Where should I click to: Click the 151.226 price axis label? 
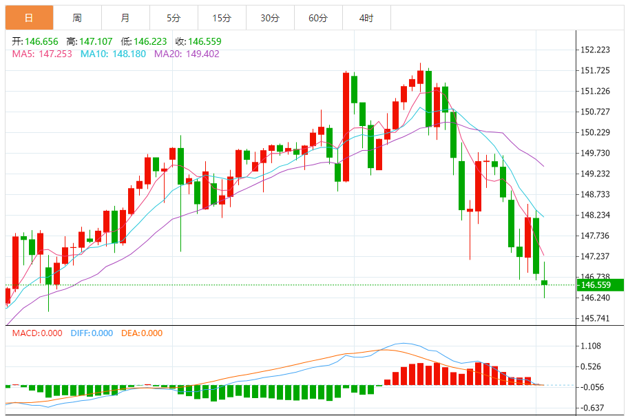[x=595, y=91]
